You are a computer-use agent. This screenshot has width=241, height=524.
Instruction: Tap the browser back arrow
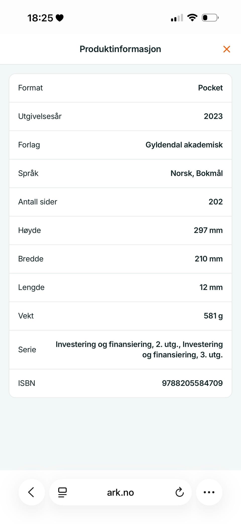32,492
